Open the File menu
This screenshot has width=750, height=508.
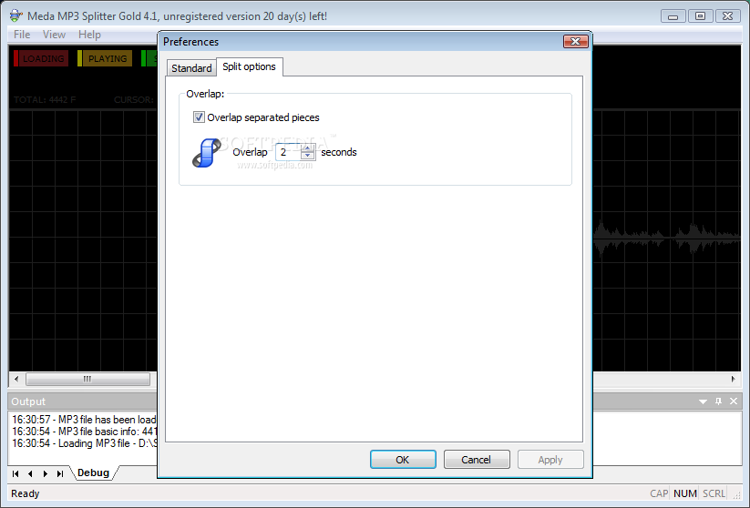click(22, 35)
